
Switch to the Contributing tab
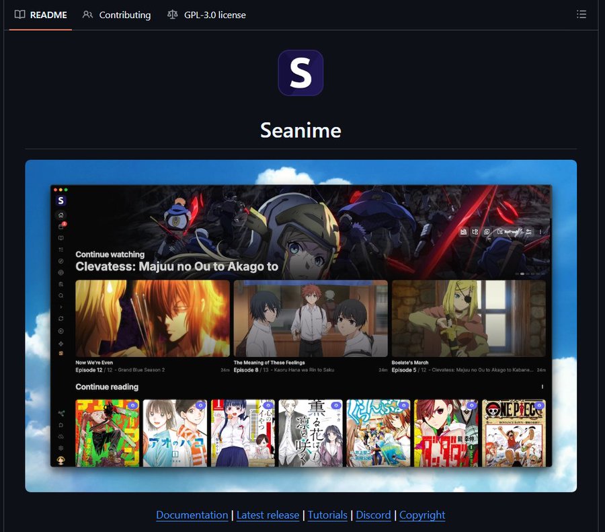[117, 15]
